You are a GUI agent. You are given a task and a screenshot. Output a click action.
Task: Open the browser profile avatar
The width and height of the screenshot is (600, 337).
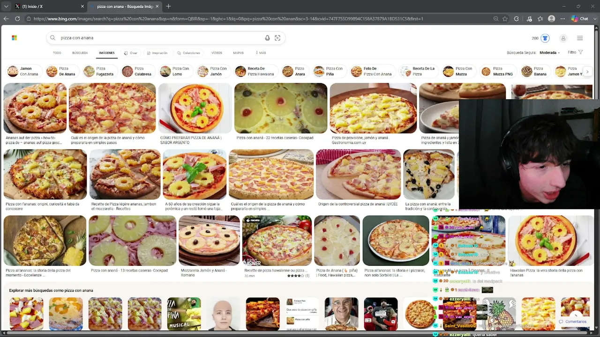551,19
